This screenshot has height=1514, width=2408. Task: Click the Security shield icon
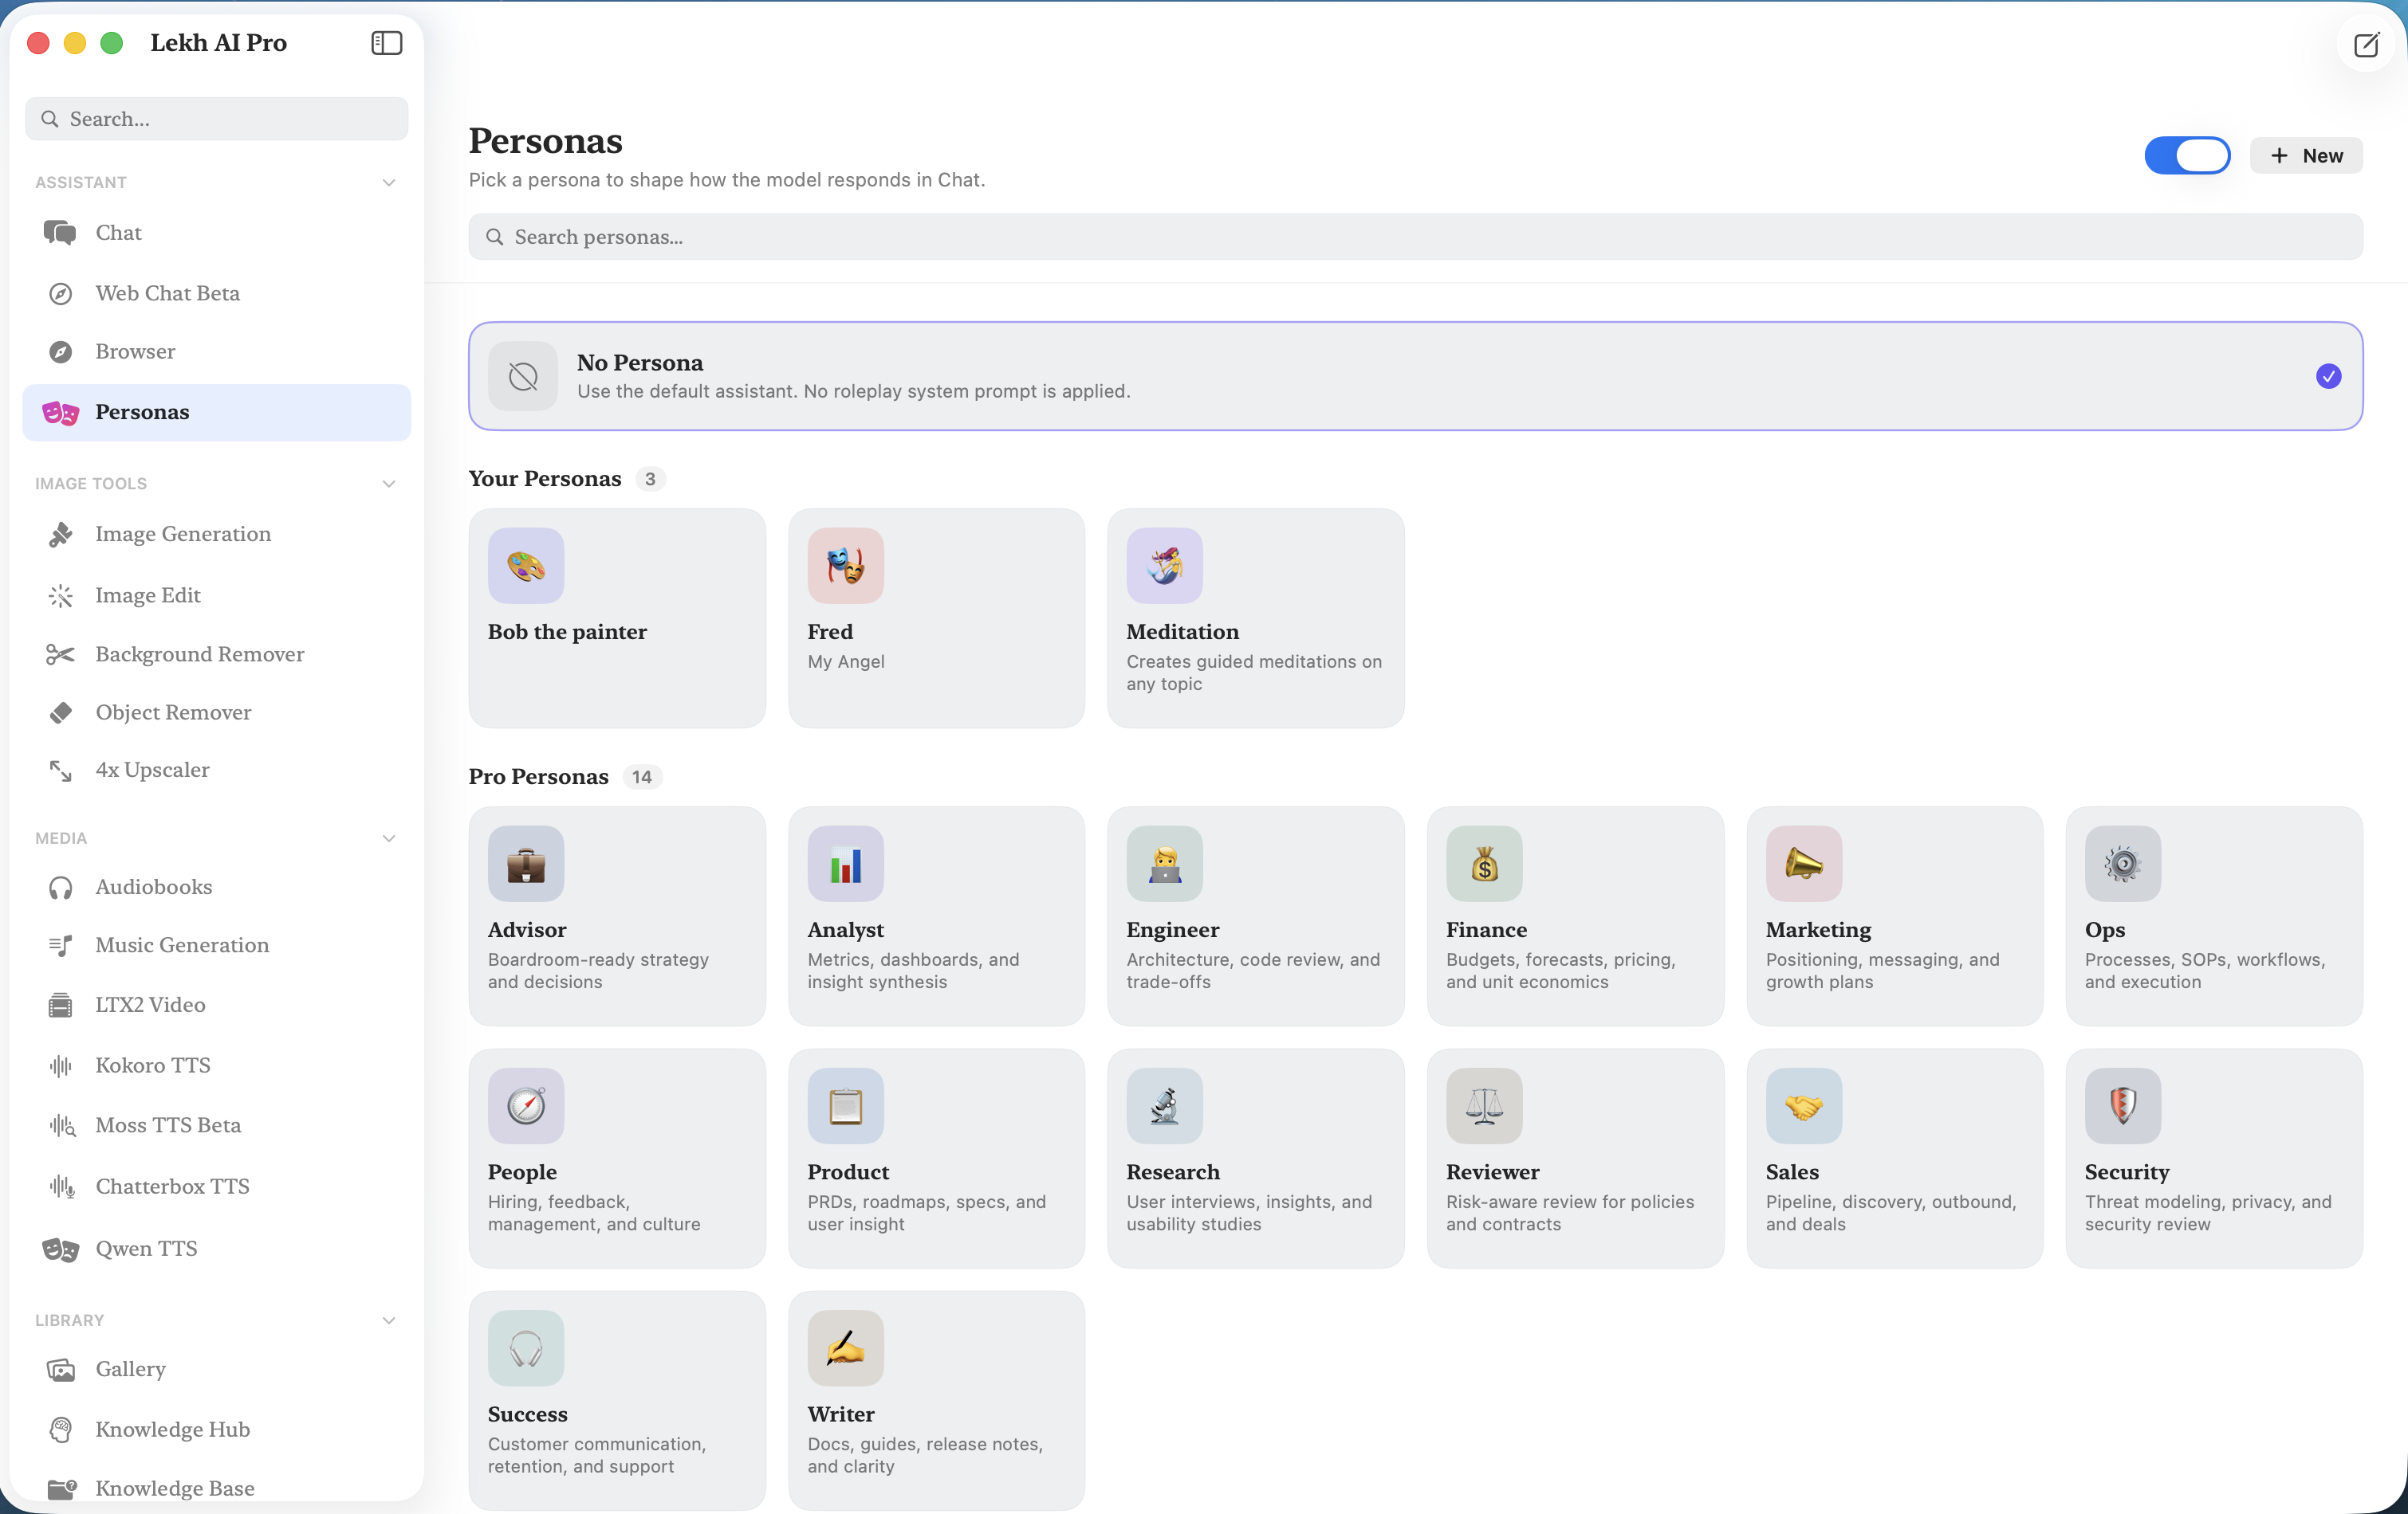tap(2123, 1106)
